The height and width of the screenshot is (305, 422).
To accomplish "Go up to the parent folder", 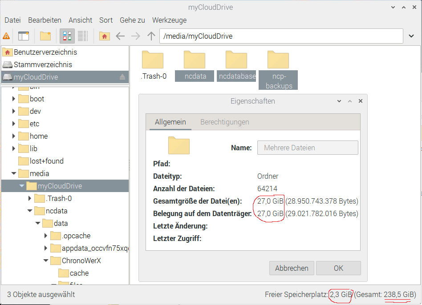I will [151, 36].
